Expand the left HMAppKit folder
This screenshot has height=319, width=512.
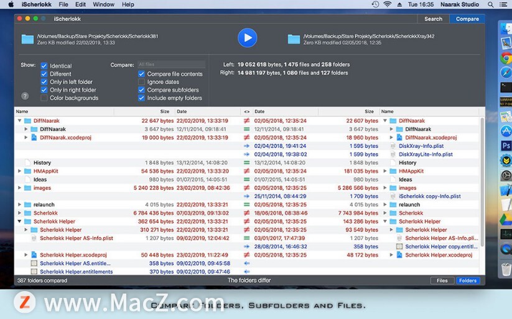(x=19, y=171)
